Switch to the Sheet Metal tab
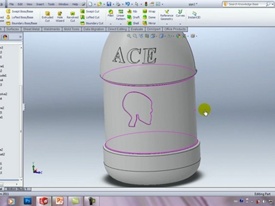 click(31, 29)
